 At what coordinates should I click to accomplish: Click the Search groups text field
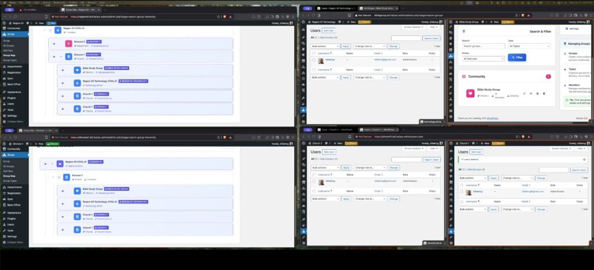pos(483,46)
